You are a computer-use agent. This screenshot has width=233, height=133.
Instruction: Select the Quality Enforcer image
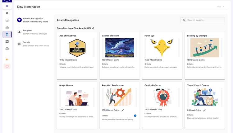(162, 97)
